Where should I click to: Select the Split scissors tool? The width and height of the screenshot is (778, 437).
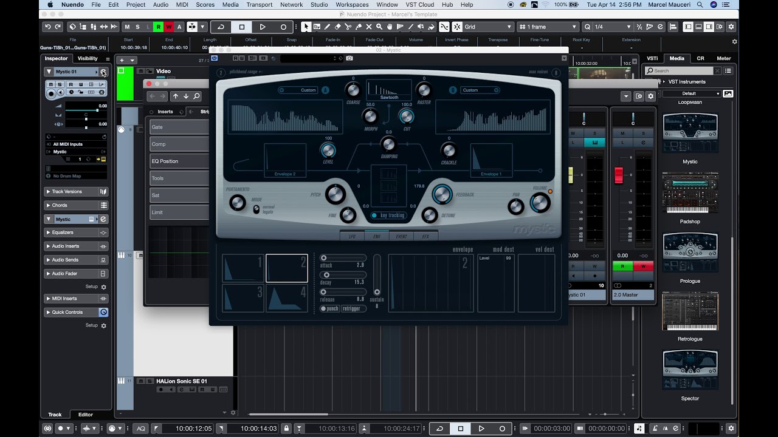348,27
